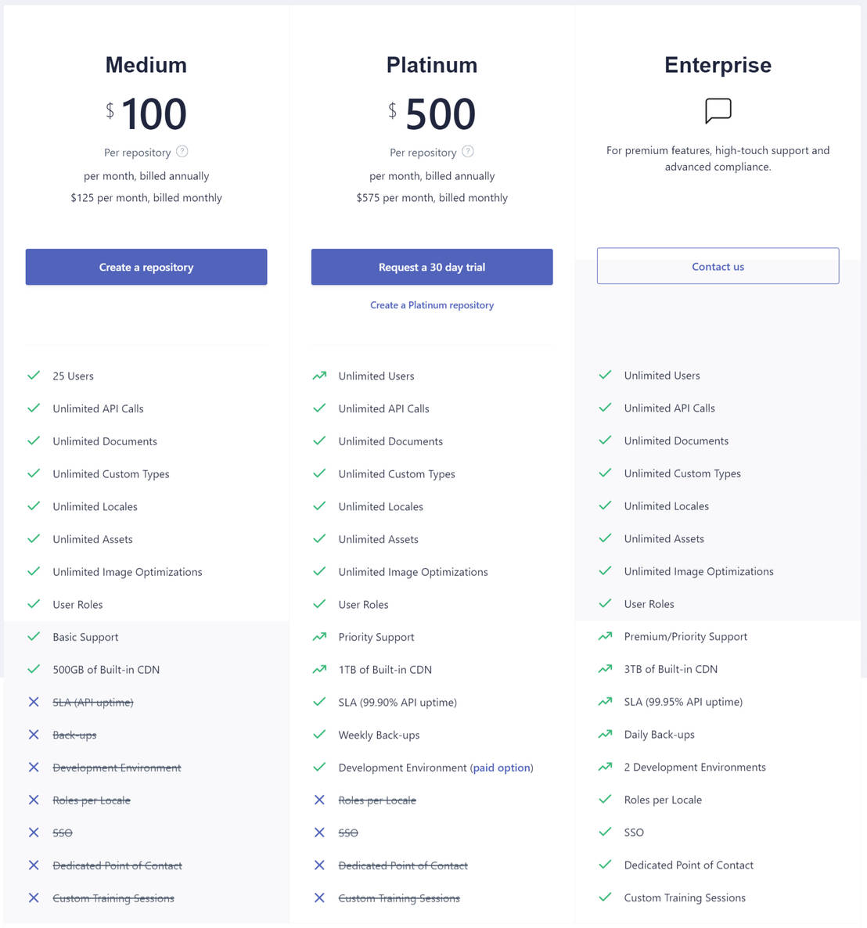Screen dimensions: 867x928
Task: Follow the paid option link
Action: click(502, 768)
